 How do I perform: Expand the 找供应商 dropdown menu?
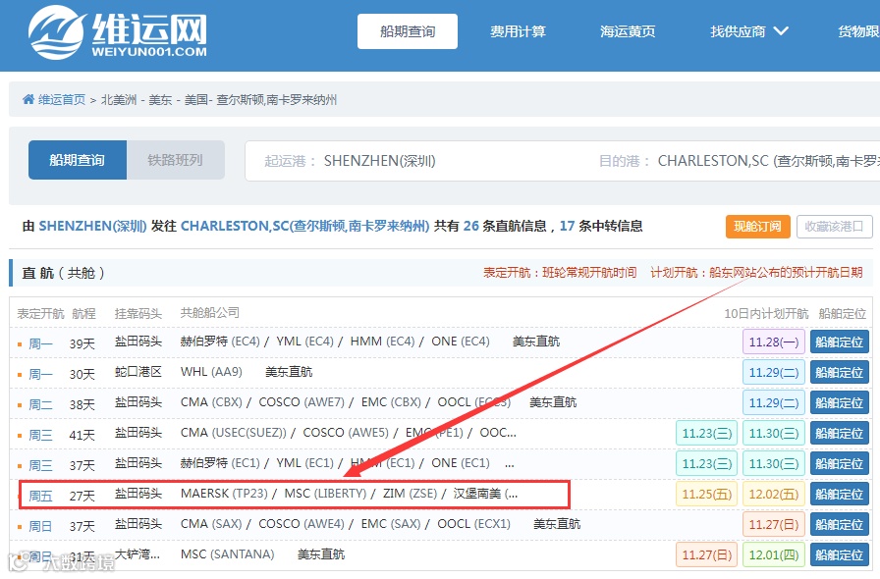(x=748, y=31)
